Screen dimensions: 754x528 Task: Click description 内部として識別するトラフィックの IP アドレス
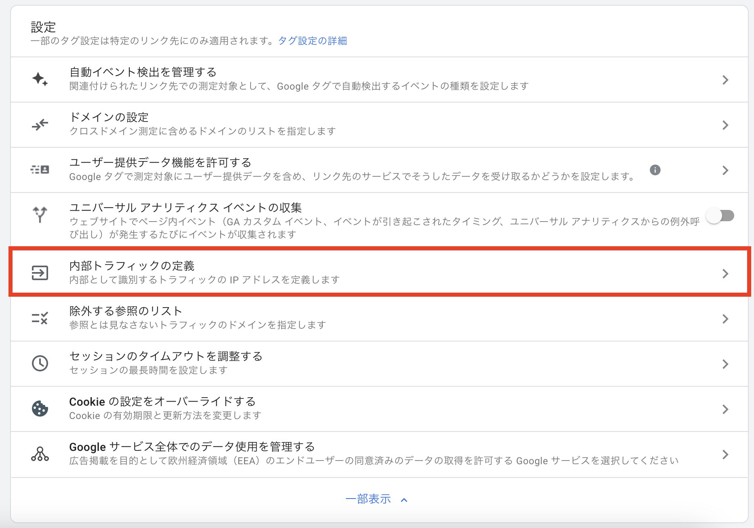pos(204,280)
